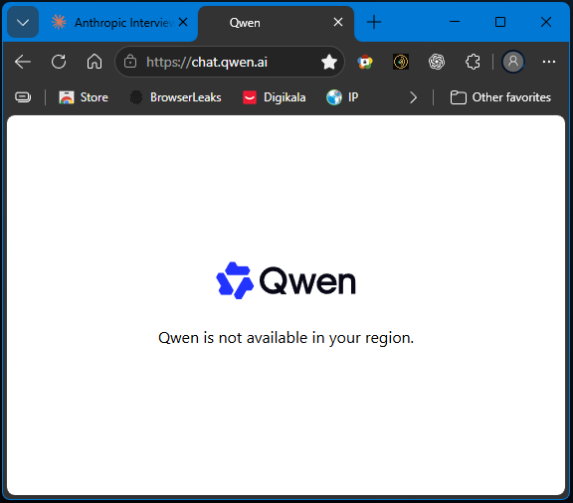Open the tab actions menu chevron
573x503 pixels.
(x=23, y=22)
